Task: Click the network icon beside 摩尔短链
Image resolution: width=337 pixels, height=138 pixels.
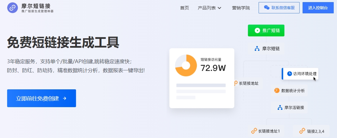Action: (x=257, y=48)
